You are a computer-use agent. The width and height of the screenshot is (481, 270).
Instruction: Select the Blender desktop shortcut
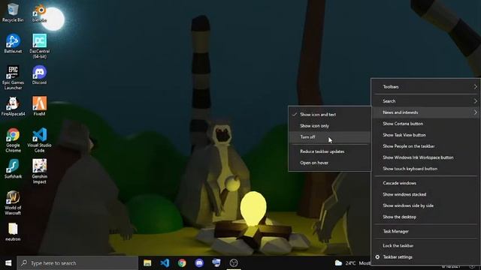tap(40, 13)
